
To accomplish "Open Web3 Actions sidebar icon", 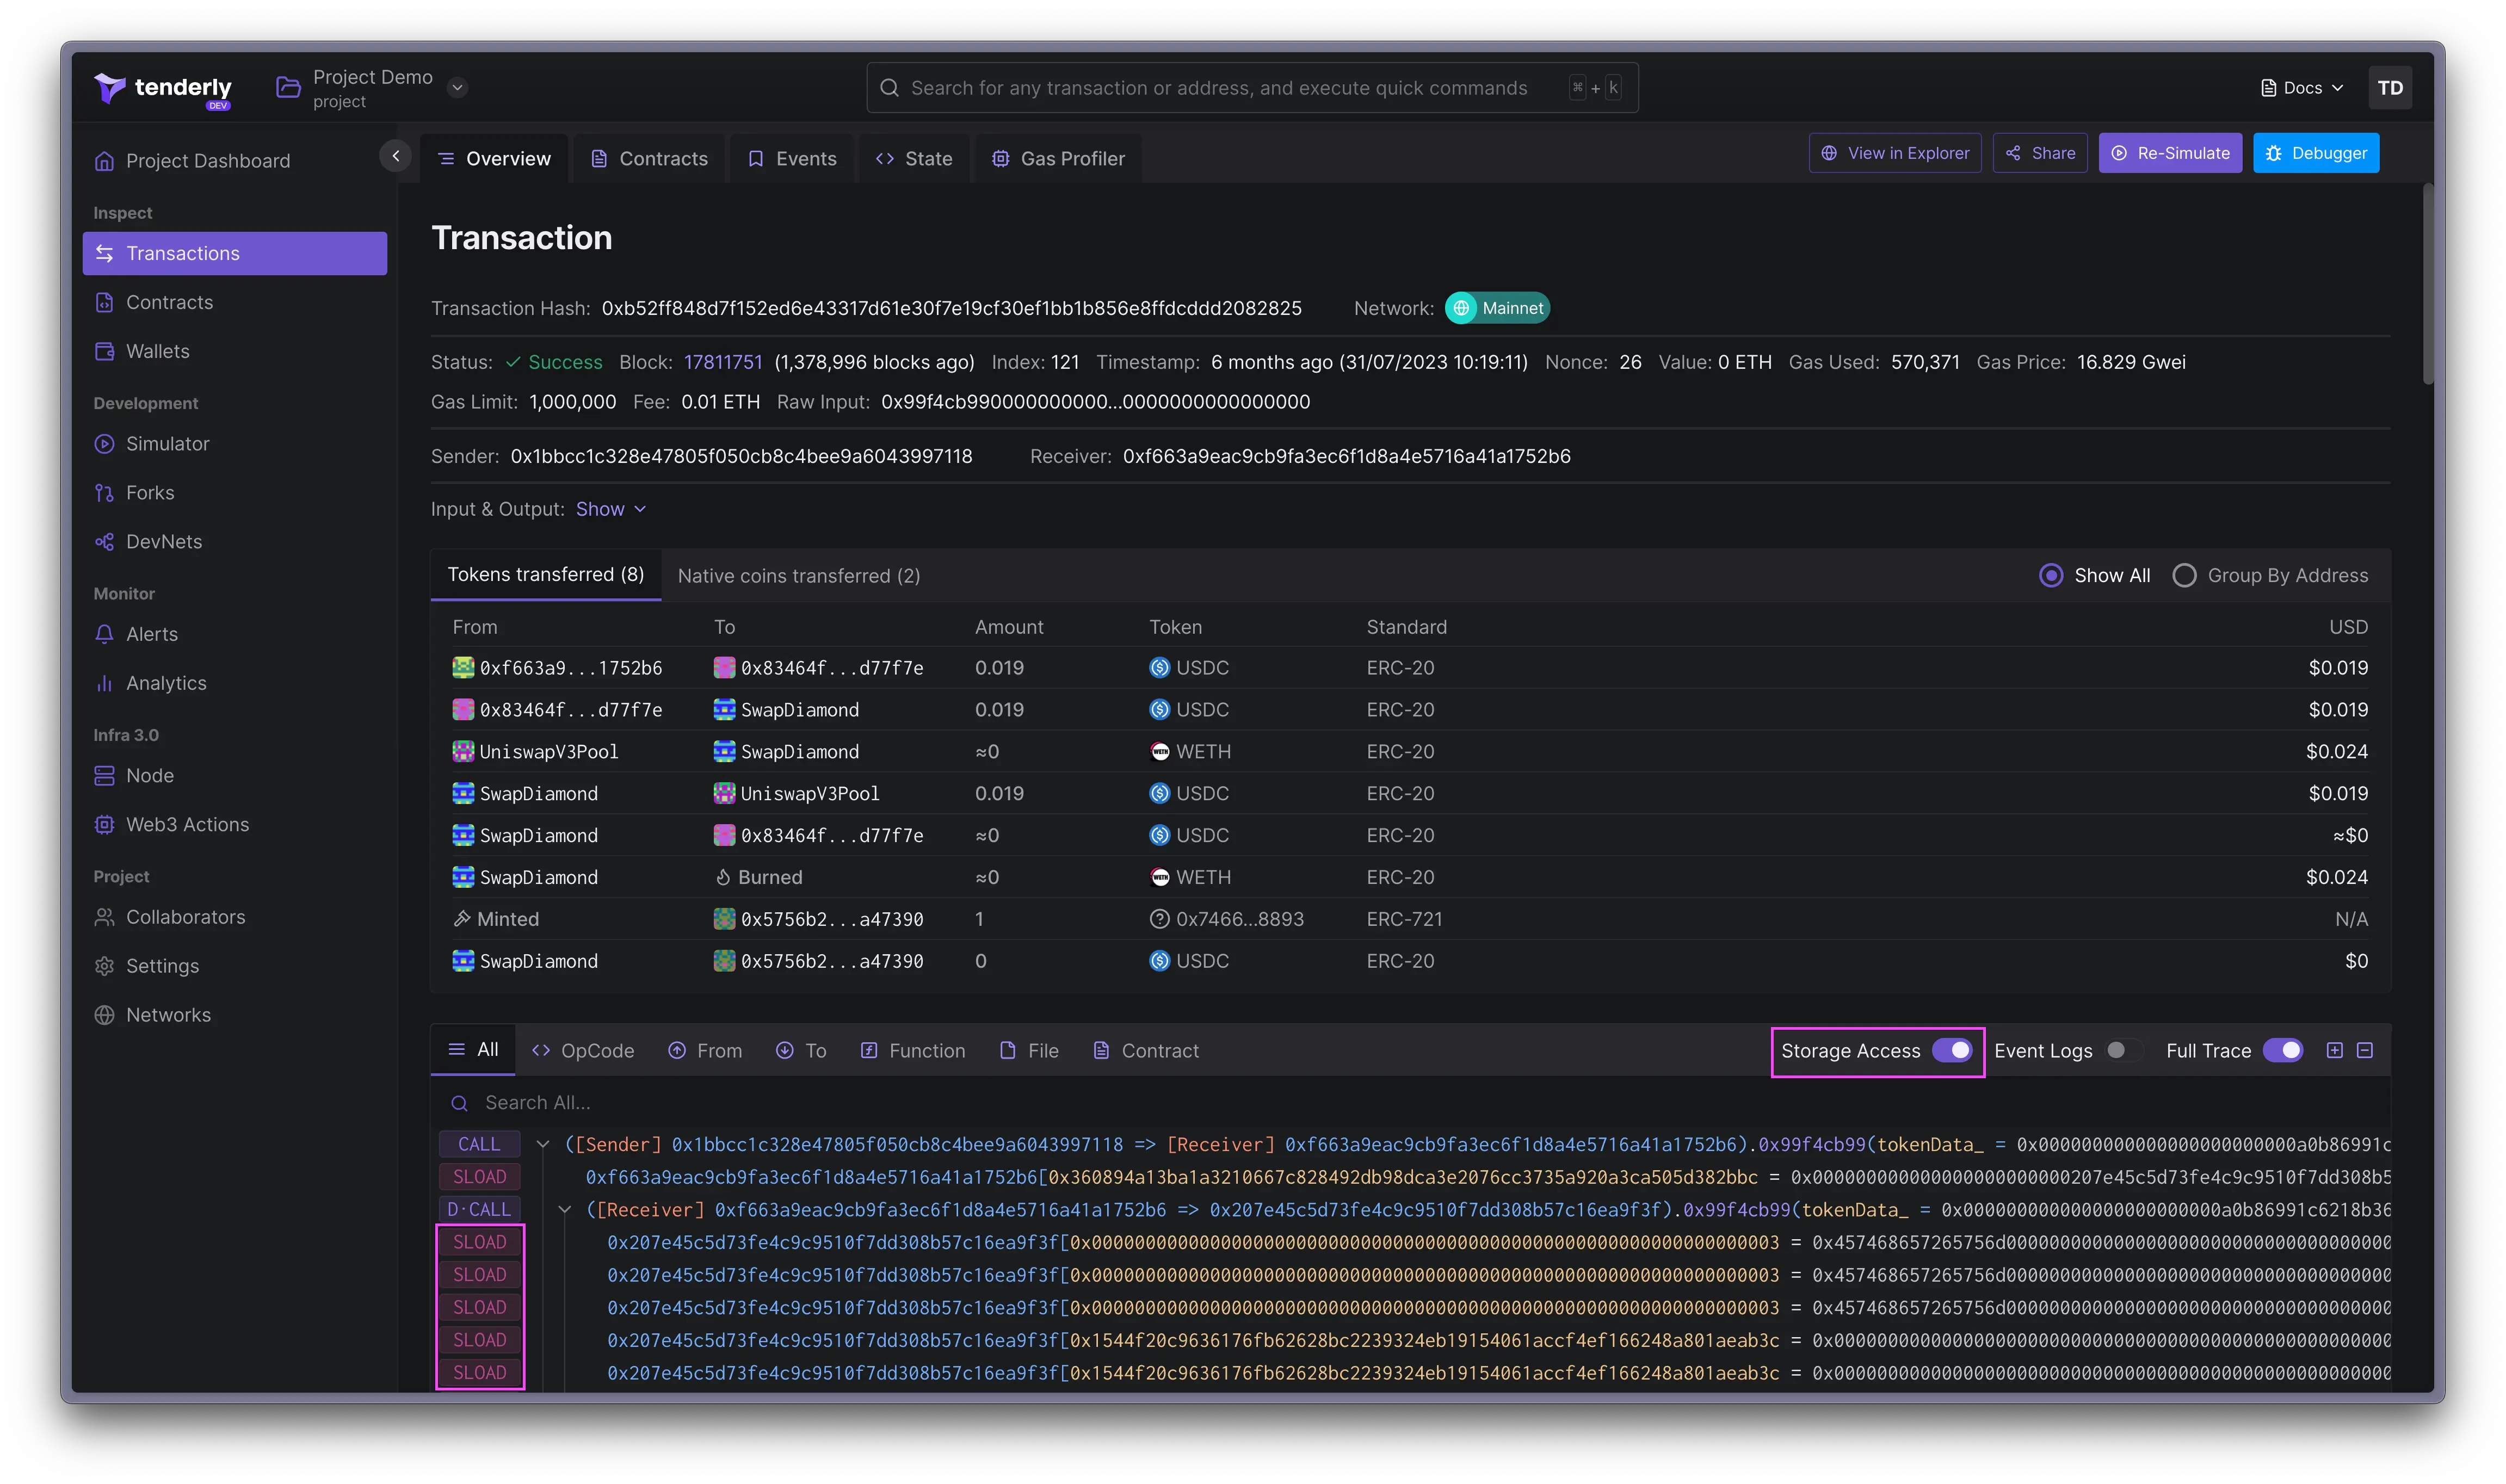I will point(104,824).
